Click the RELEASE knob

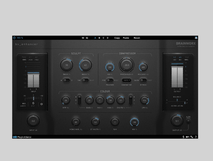pyautogui.click(x=143, y=67)
